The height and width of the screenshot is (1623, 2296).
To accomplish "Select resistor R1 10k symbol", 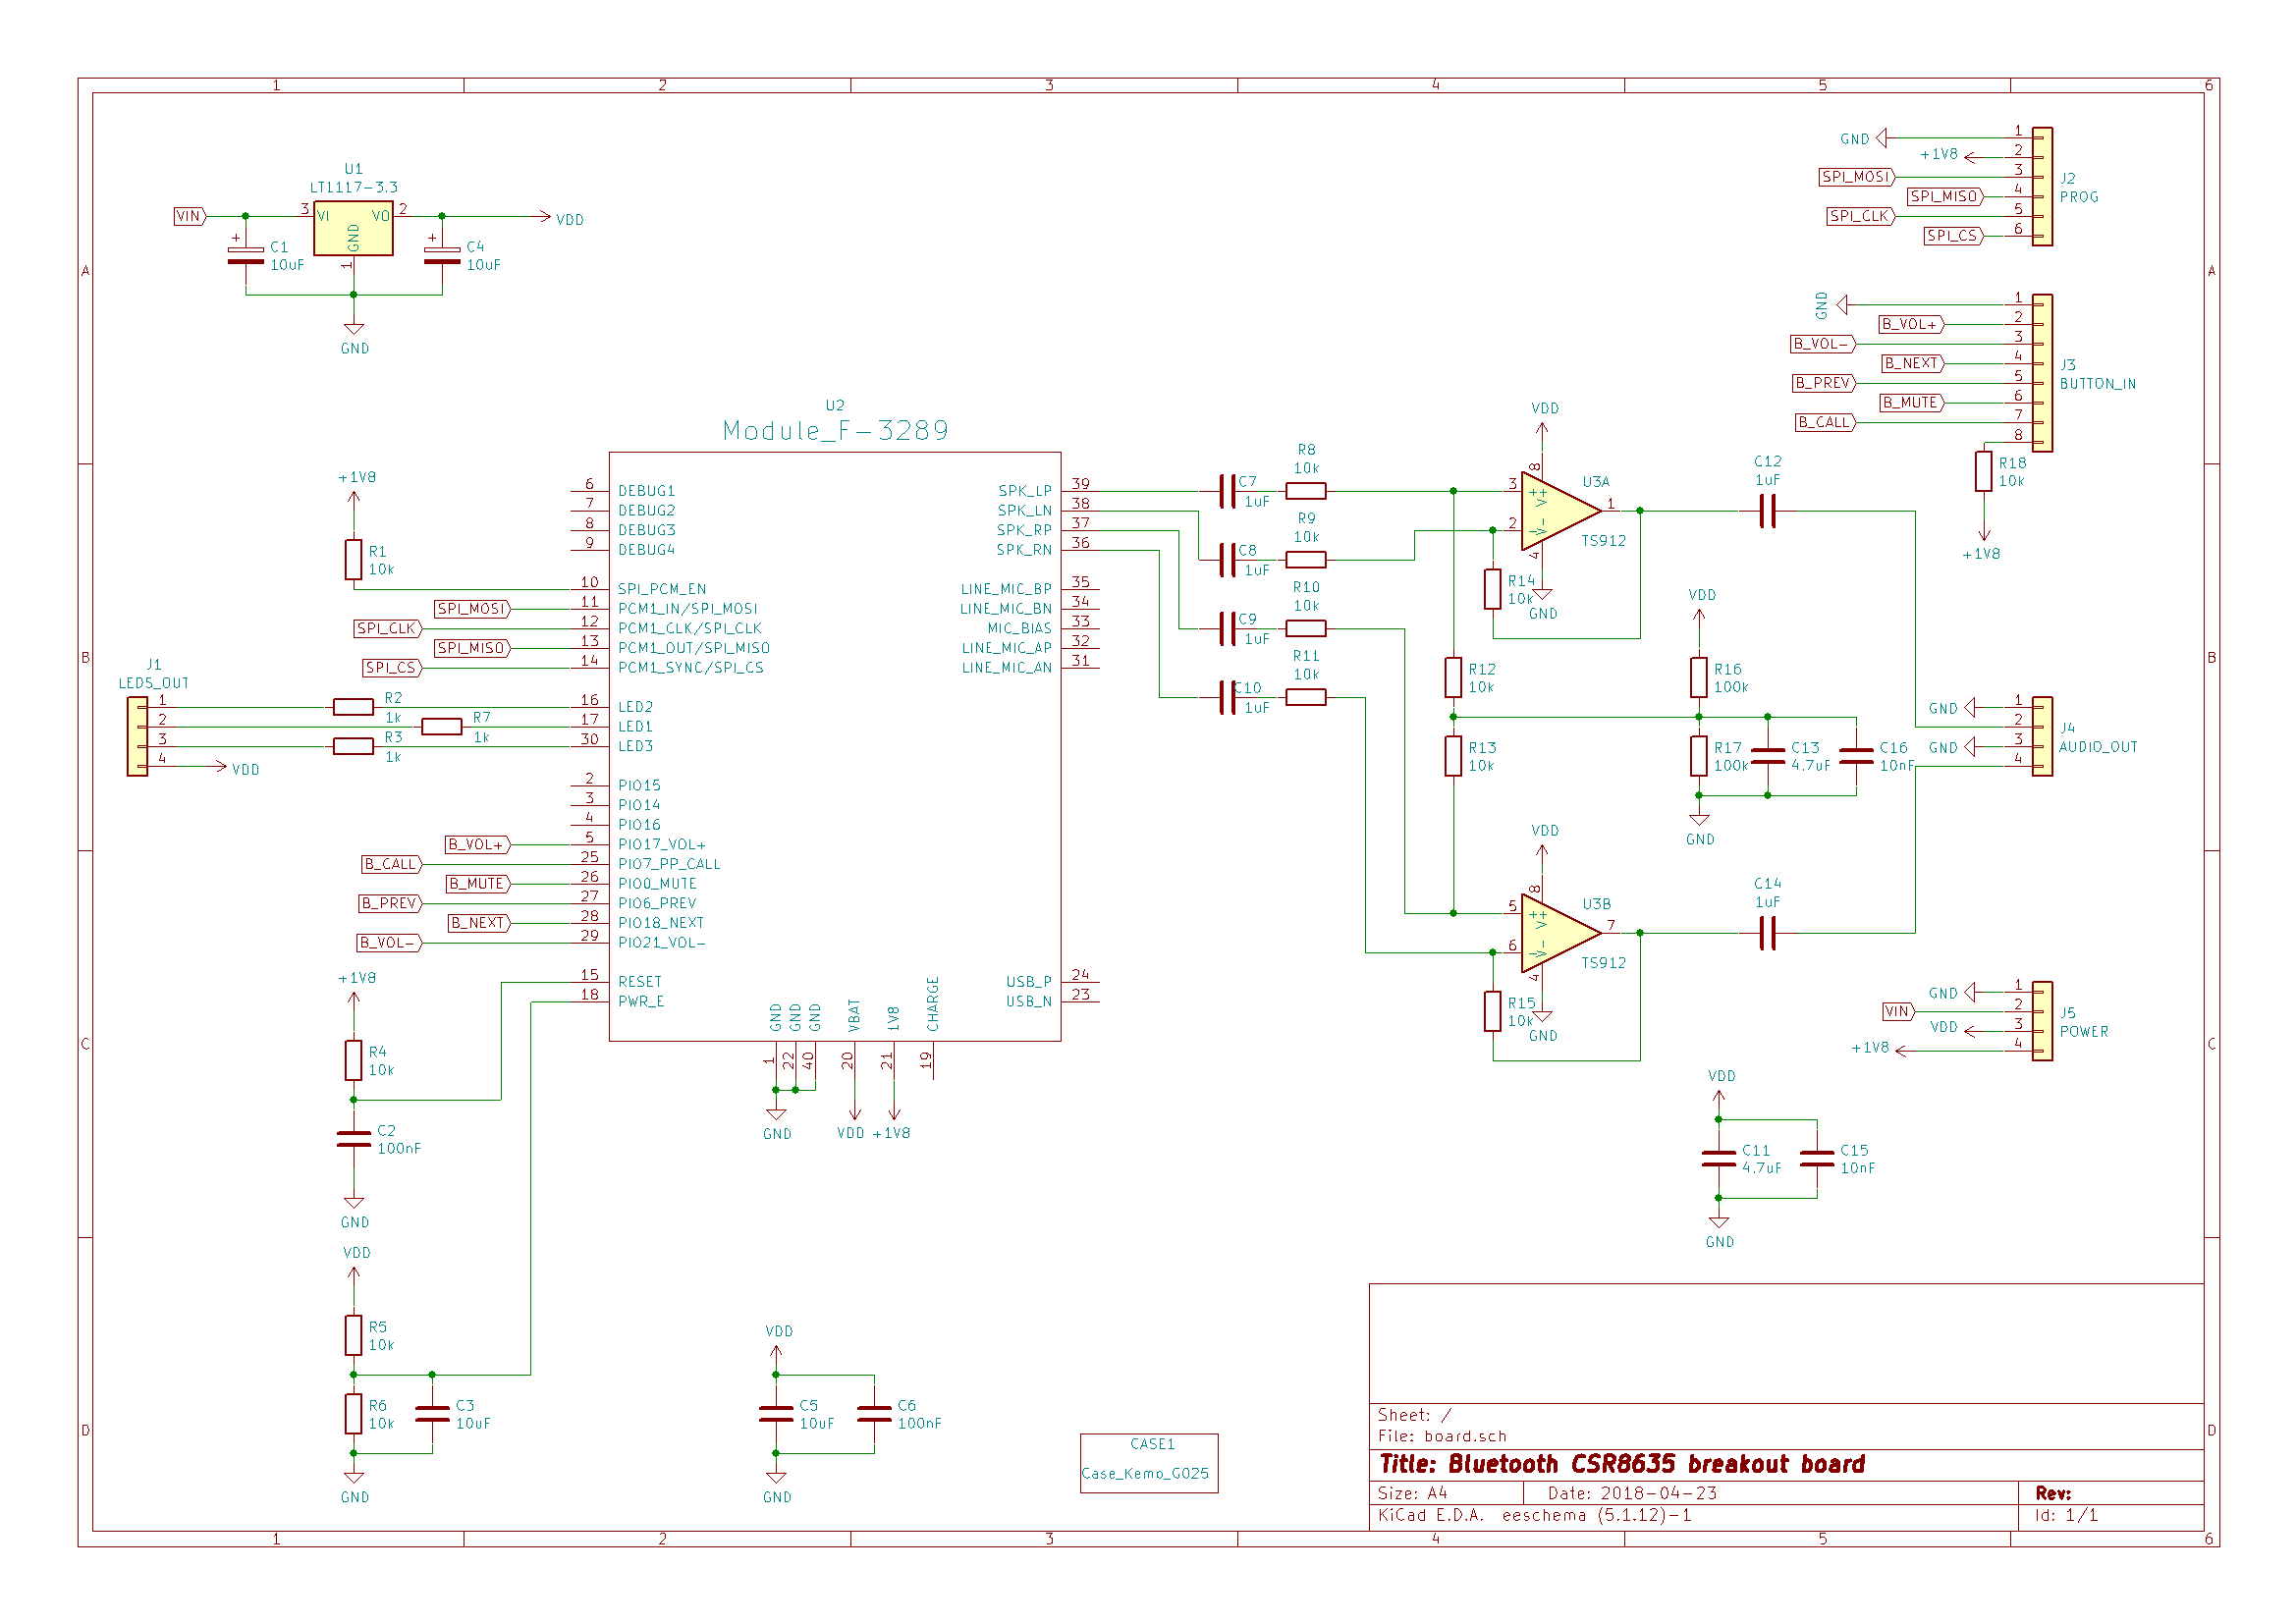I will (353, 560).
